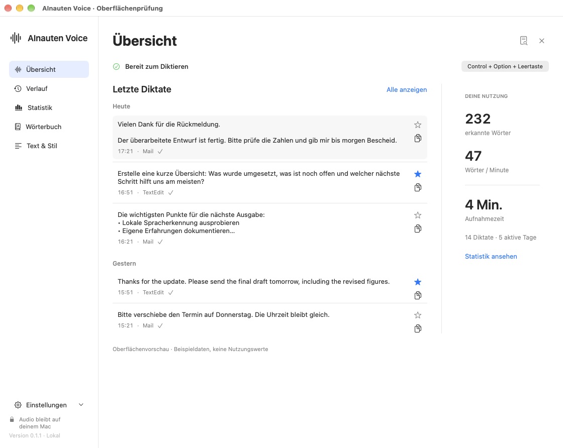This screenshot has width=563, height=448.
Task: Click 'Bitte verschiebe den Termin auf Donnerstag' text
Action: tap(223, 314)
